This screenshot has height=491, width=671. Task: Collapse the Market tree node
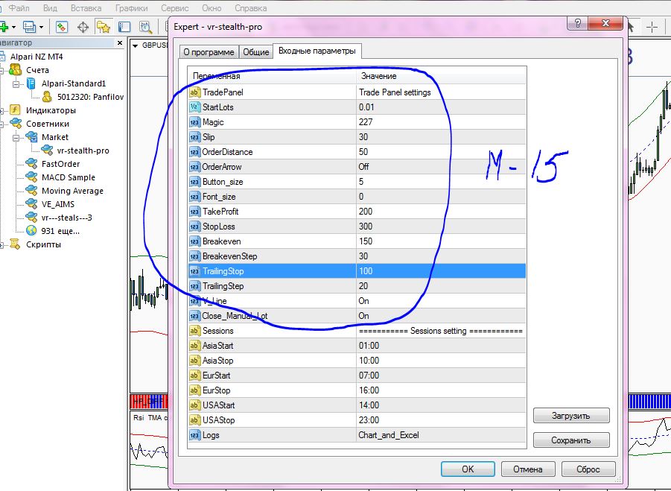point(16,138)
